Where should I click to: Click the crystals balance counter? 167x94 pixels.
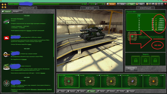(92, 4)
